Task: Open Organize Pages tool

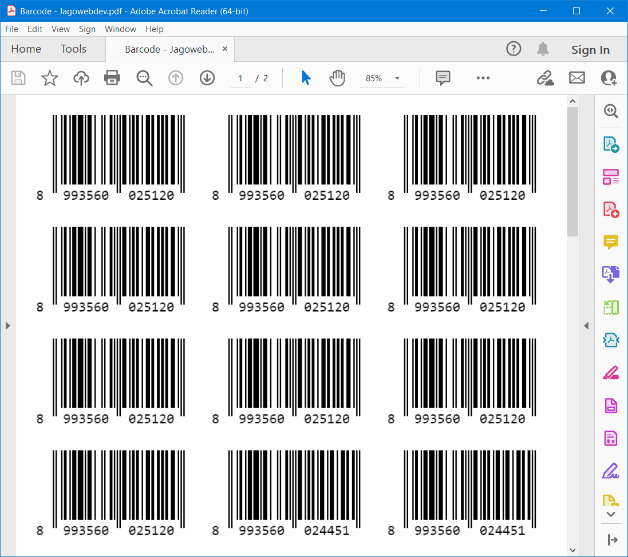Action: tap(611, 176)
